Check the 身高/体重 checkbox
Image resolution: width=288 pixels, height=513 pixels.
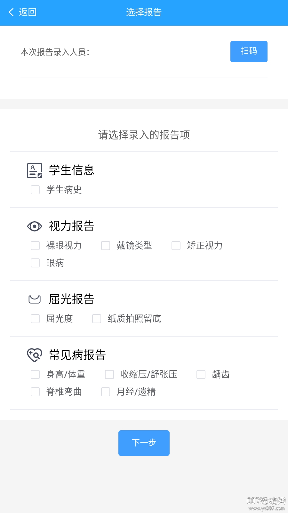pos(35,374)
